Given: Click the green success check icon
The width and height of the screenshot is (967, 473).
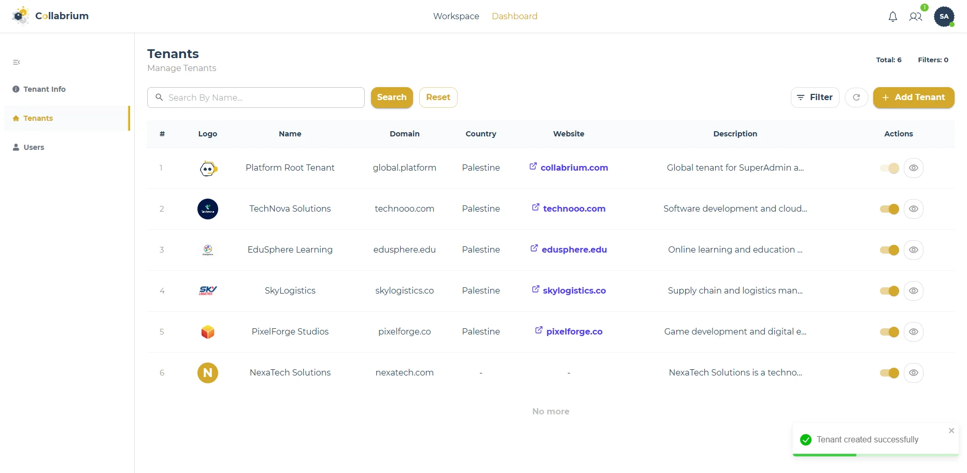Looking at the screenshot, I should click(806, 440).
